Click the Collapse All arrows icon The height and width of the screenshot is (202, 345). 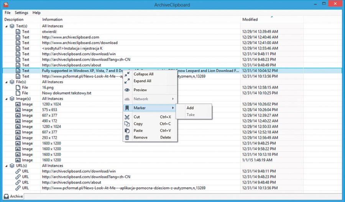pyautogui.click(x=127, y=74)
